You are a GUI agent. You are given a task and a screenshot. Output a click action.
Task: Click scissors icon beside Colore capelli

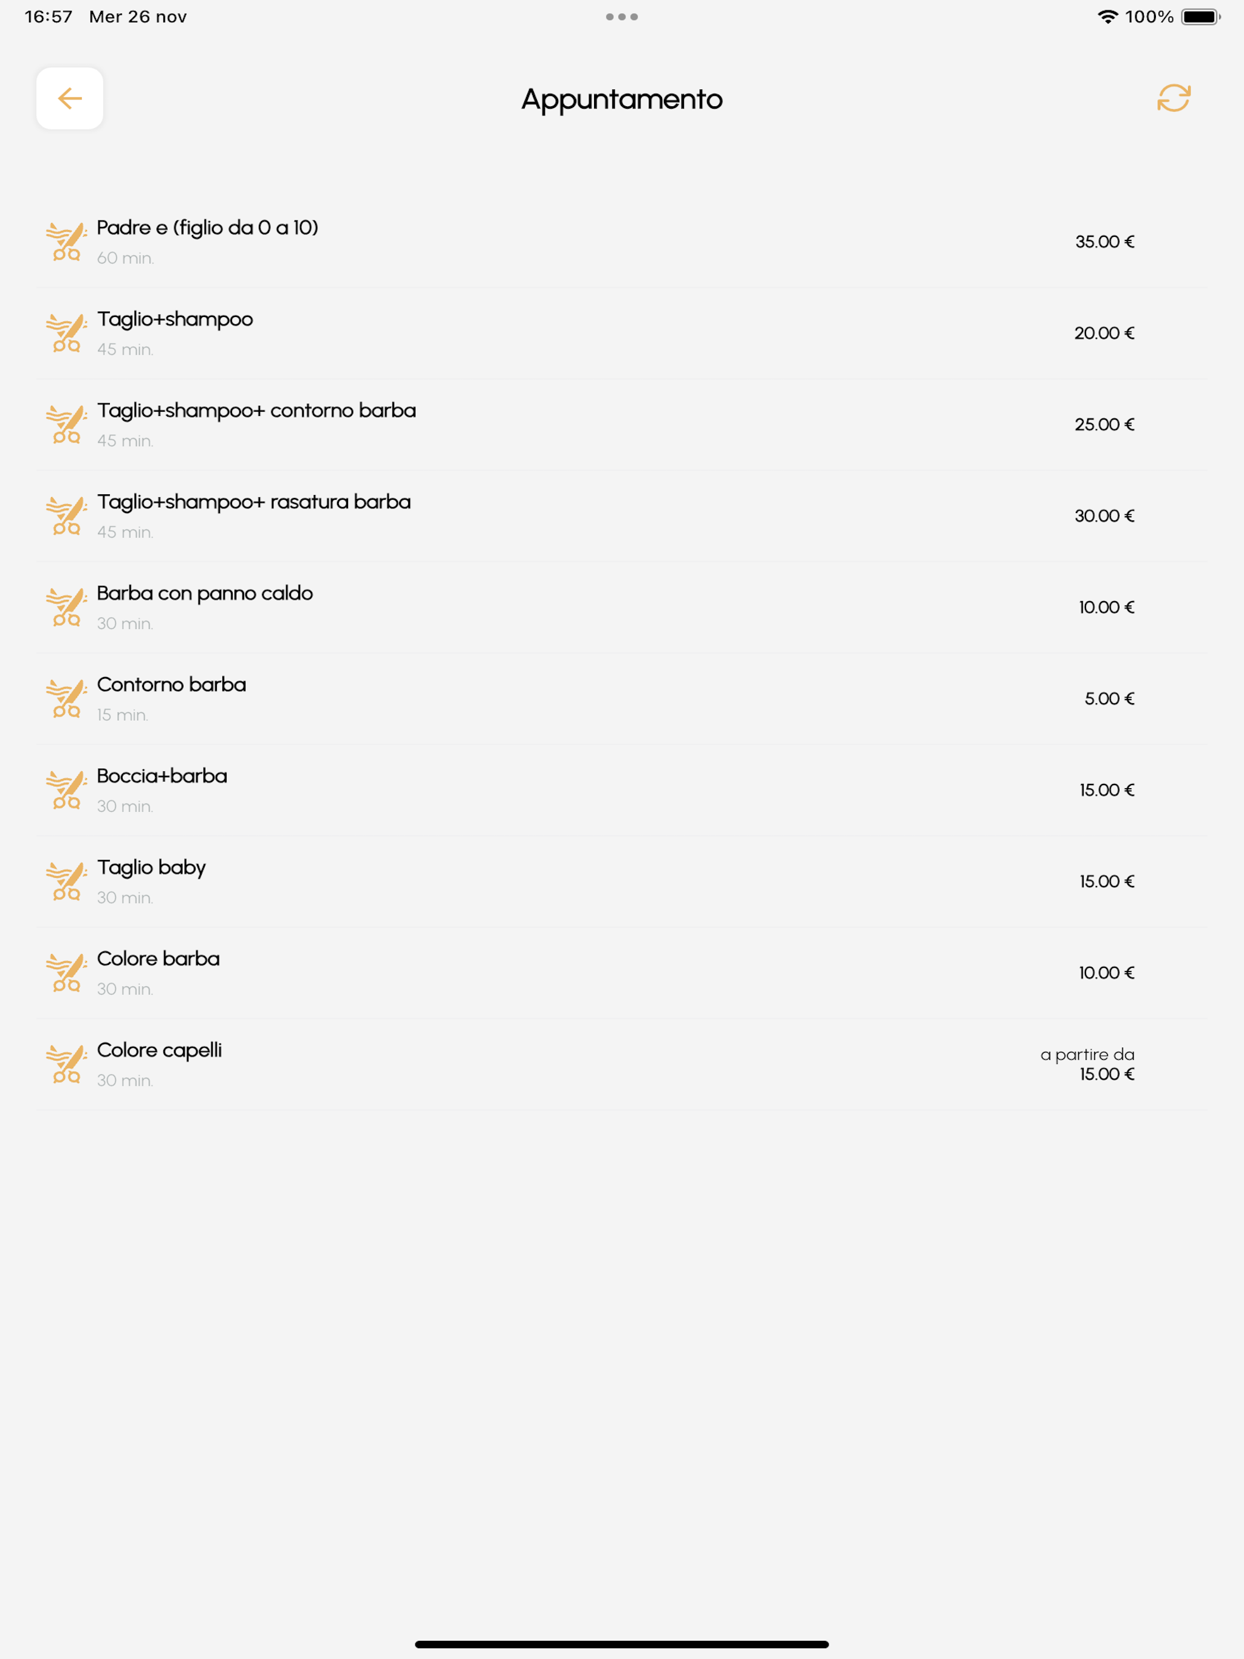[x=66, y=1065]
